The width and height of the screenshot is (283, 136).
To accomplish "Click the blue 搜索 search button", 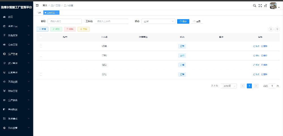I will (183, 21).
